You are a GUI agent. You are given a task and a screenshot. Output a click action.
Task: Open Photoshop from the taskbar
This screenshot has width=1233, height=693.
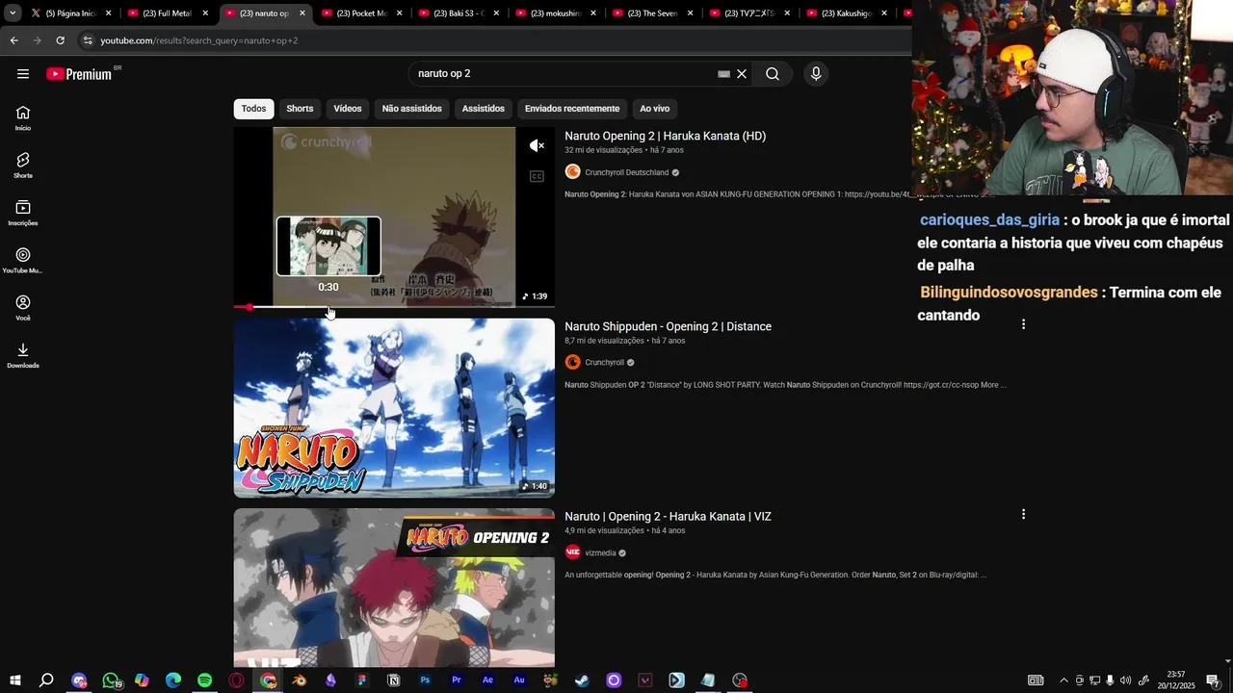[x=425, y=680]
